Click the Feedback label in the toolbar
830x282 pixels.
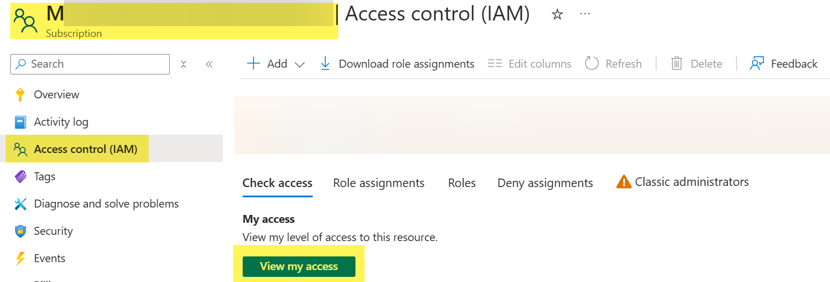coord(794,64)
